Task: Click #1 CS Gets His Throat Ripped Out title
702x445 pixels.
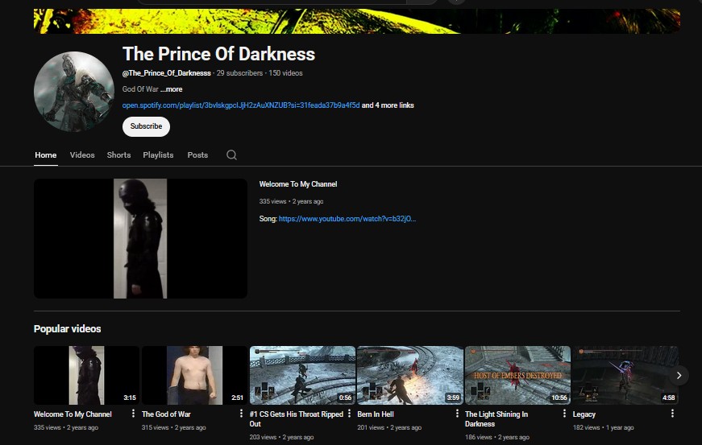Action: [297, 419]
